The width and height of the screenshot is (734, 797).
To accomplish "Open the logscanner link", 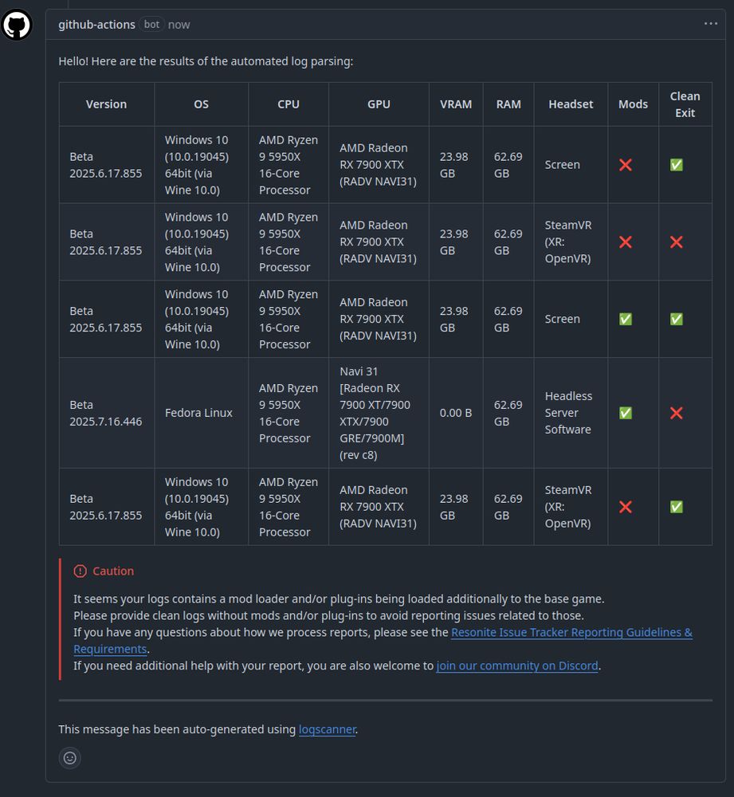I will tap(327, 729).
